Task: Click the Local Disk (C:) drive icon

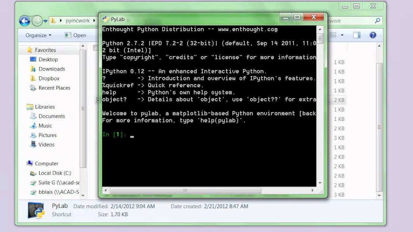Action: (x=33, y=173)
